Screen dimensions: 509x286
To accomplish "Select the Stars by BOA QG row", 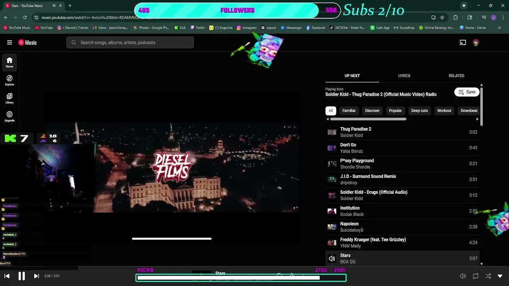I will [402, 259].
